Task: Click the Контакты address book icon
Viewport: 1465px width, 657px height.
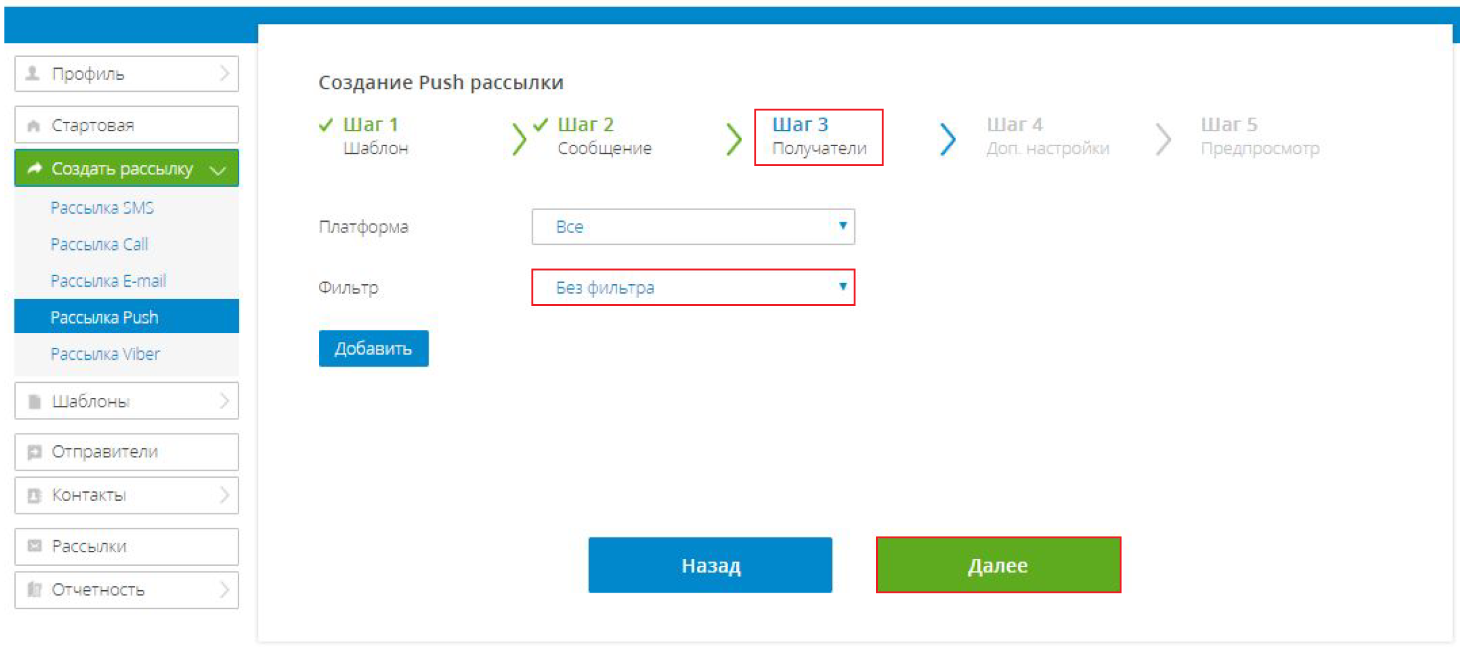Action: point(34,495)
